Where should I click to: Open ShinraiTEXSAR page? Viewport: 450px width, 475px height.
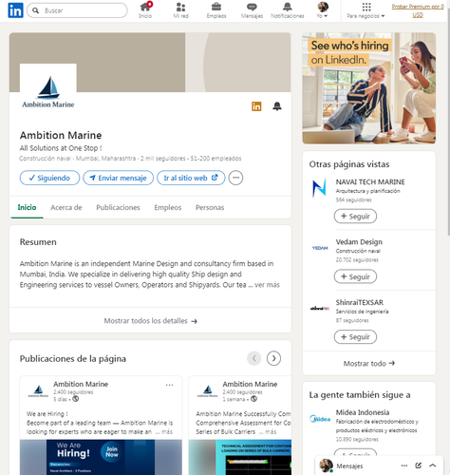(360, 302)
